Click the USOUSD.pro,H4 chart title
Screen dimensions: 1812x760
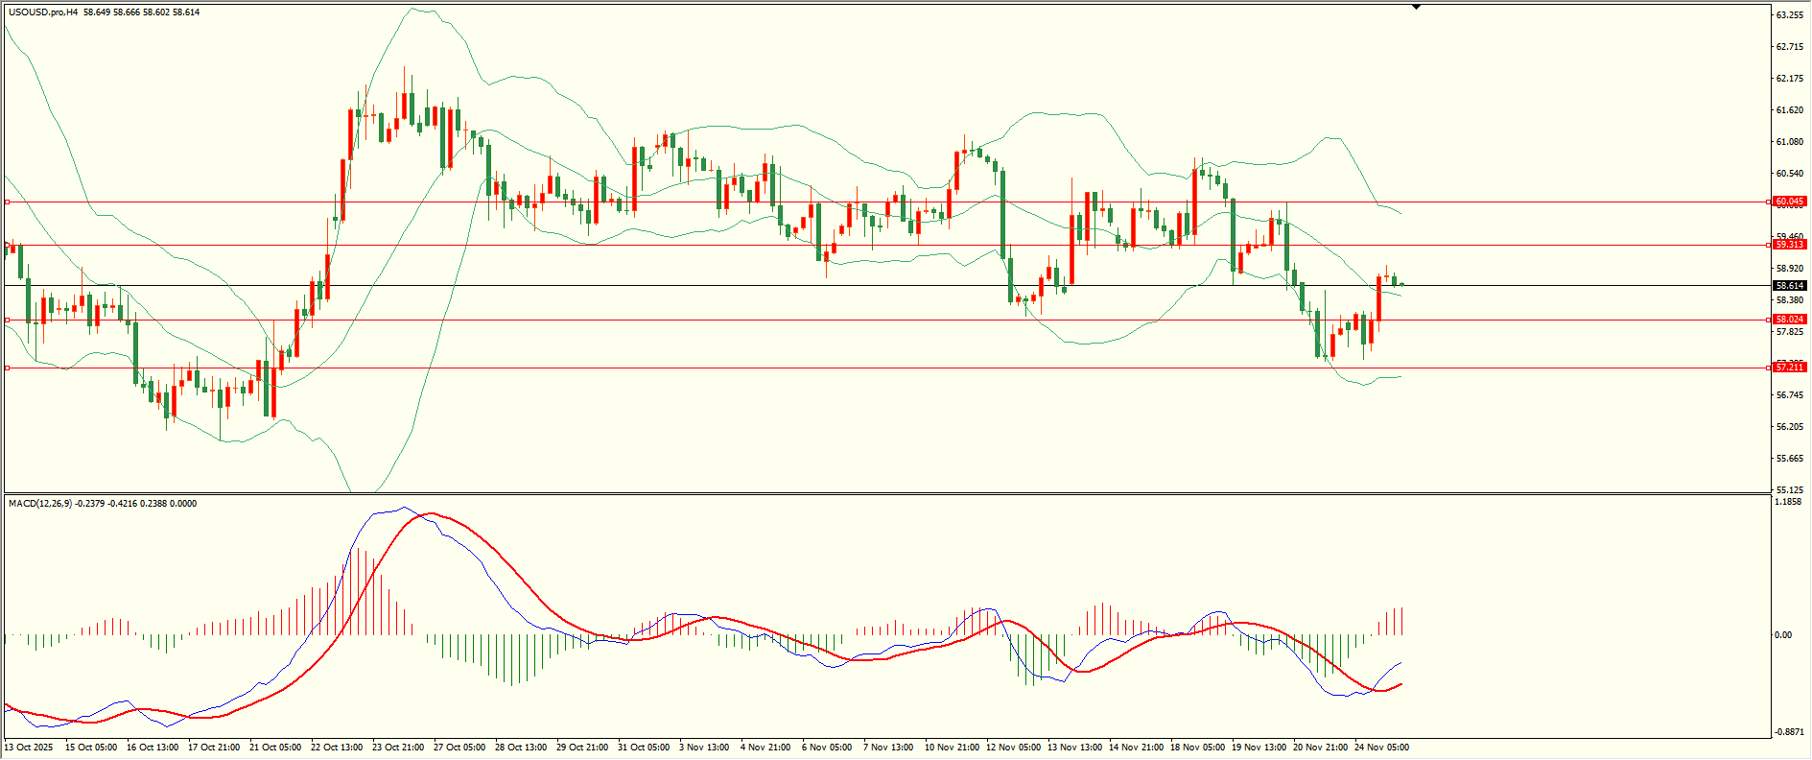tap(43, 12)
